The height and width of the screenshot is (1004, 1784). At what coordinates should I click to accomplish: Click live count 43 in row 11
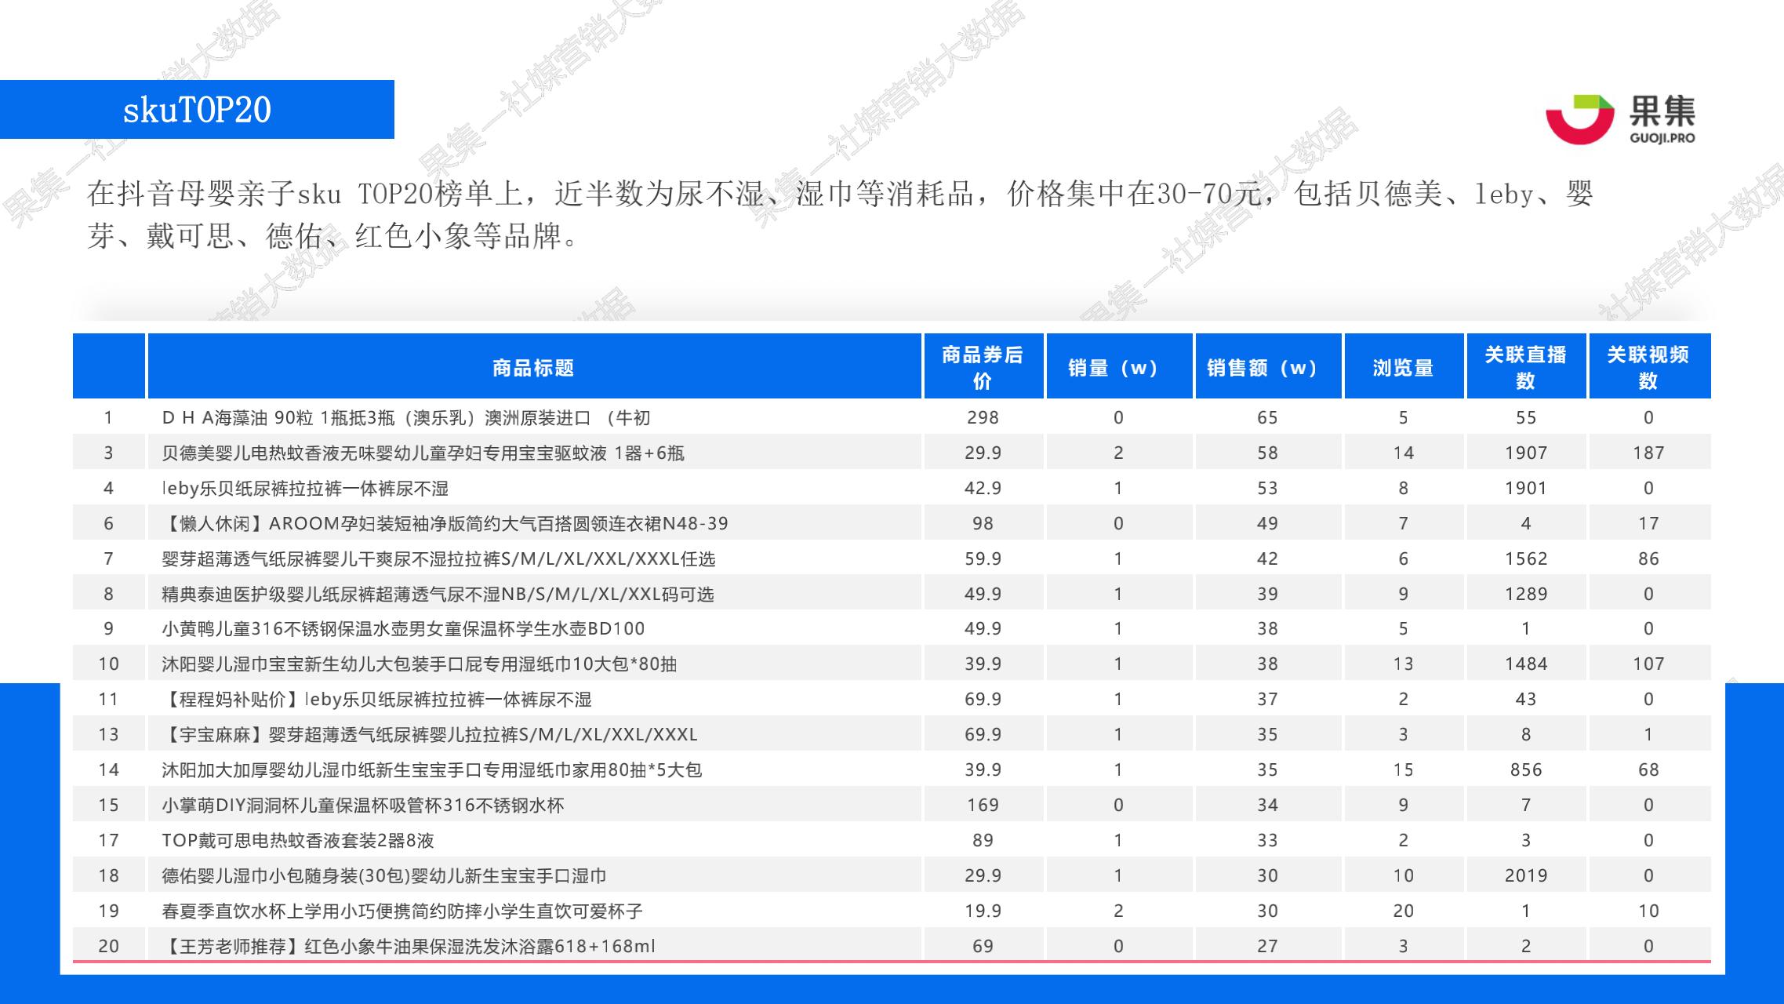click(x=1526, y=700)
